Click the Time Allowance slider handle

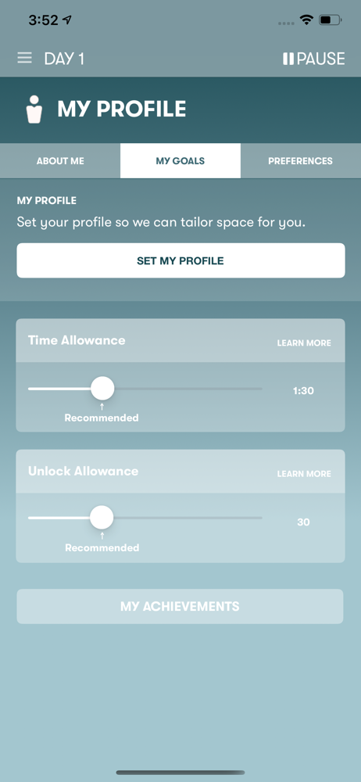click(102, 389)
